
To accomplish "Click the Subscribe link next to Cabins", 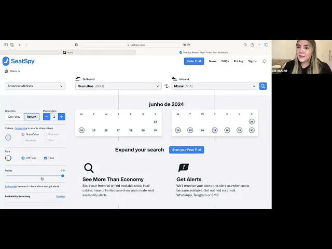I will pyautogui.click(x=21, y=128).
